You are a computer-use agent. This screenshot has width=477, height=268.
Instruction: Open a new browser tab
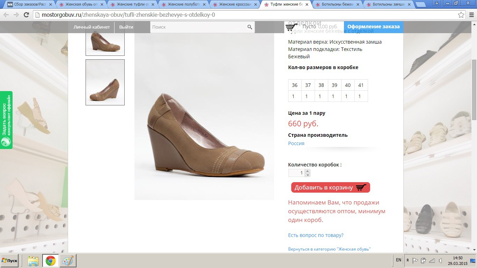pos(421,5)
